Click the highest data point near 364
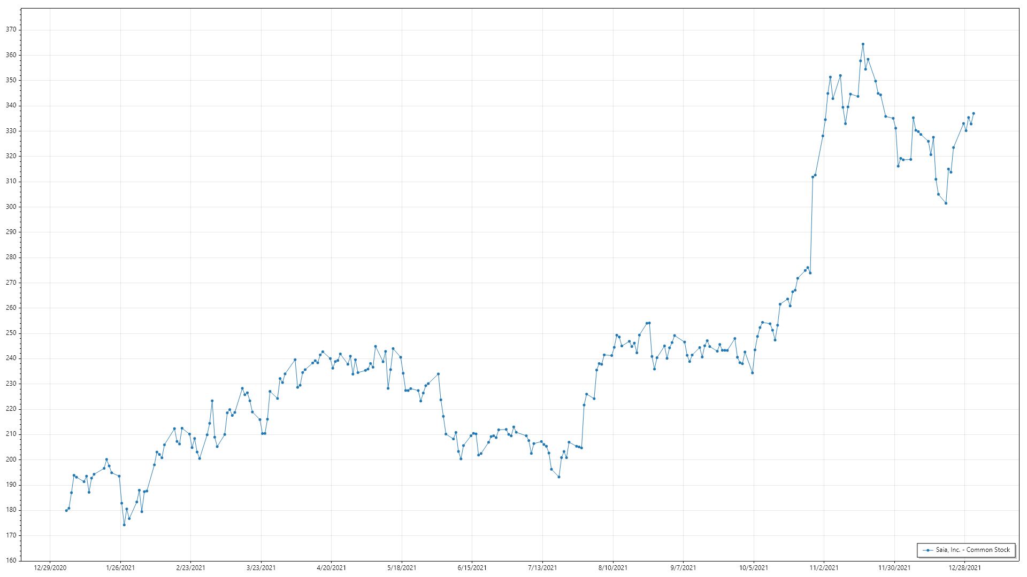Screen dimensions: 1027x577 pyautogui.click(x=863, y=44)
